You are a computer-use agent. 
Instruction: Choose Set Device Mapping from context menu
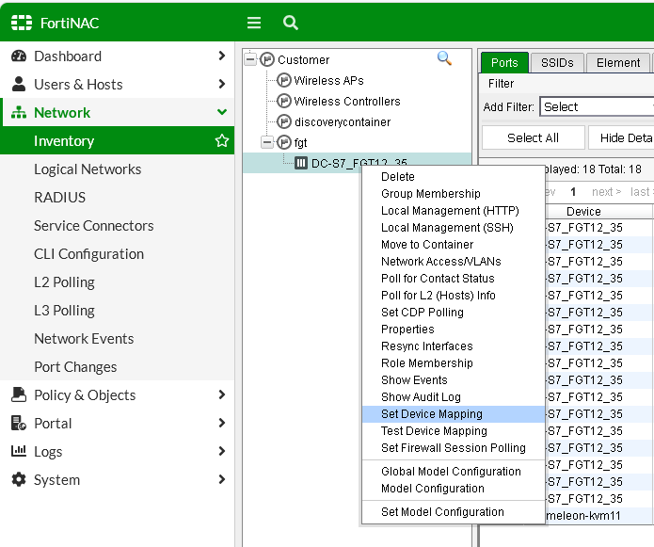click(454, 414)
